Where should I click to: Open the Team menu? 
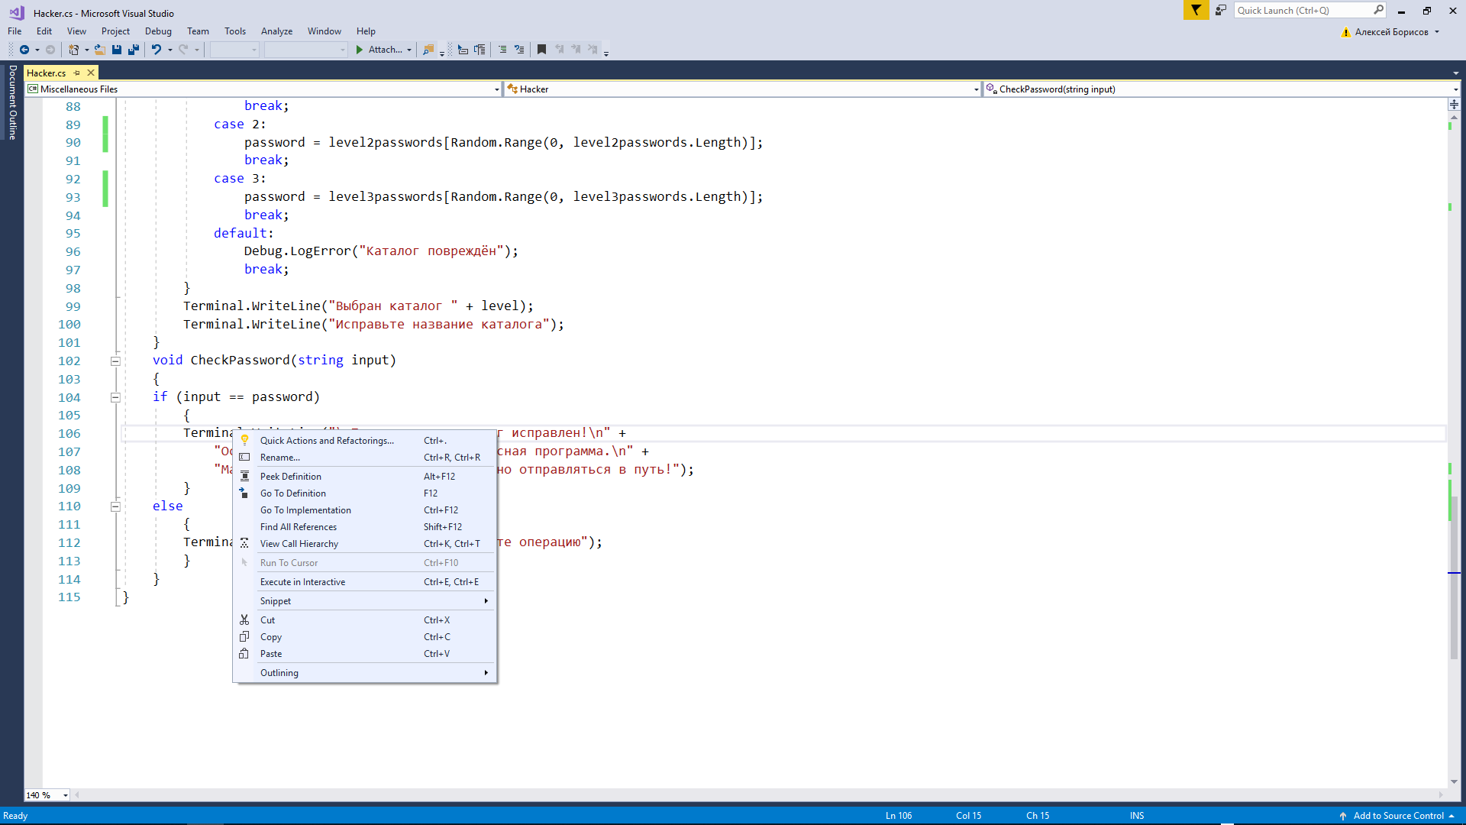tap(198, 31)
